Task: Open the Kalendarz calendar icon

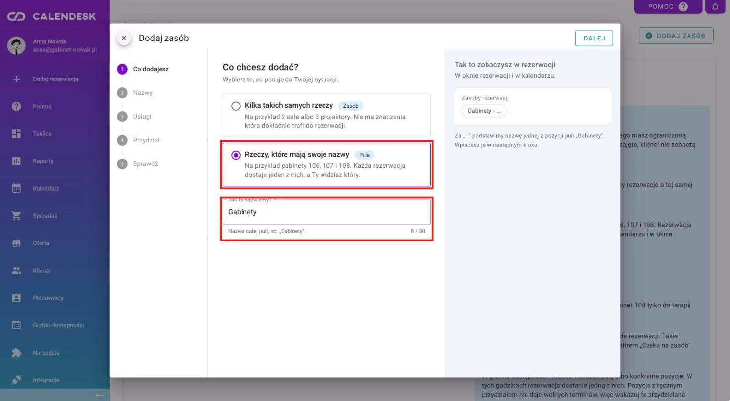Action: click(x=16, y=189)
